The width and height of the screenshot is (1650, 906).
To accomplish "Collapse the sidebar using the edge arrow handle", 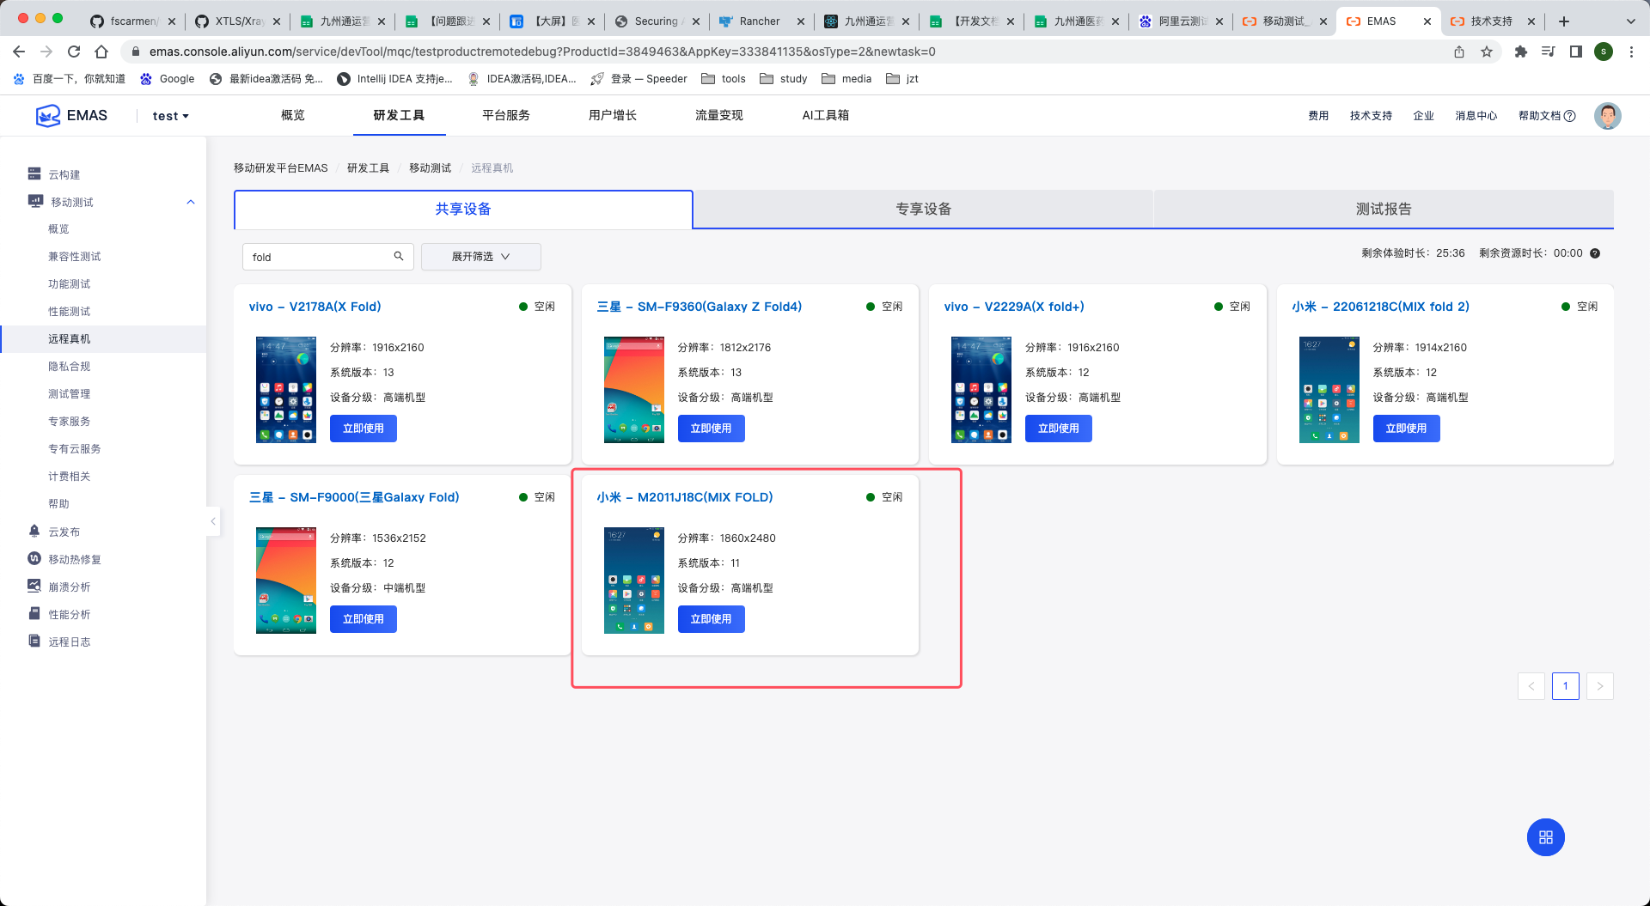I will pos(213,521).
